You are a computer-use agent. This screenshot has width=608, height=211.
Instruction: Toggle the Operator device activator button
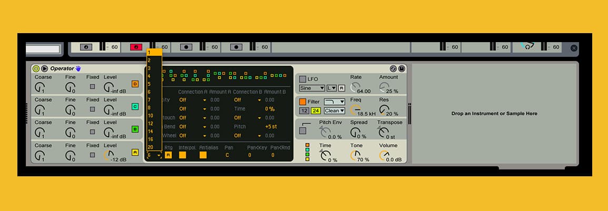(36, 68)
